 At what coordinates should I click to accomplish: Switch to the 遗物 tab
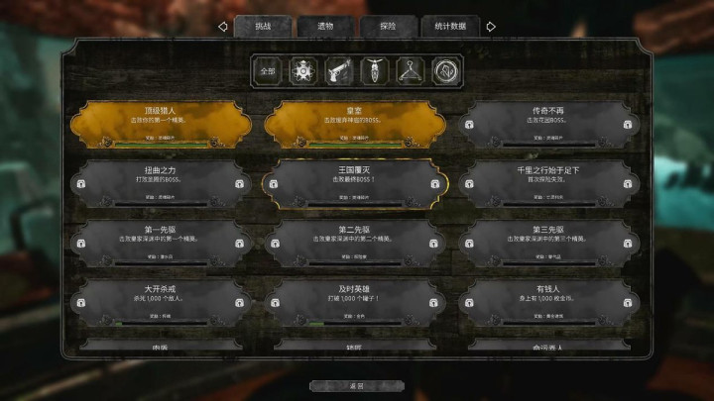(x=325, y=27)
